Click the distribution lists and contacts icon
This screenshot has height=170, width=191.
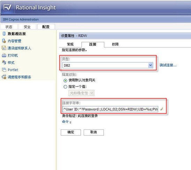pos(4,48)
